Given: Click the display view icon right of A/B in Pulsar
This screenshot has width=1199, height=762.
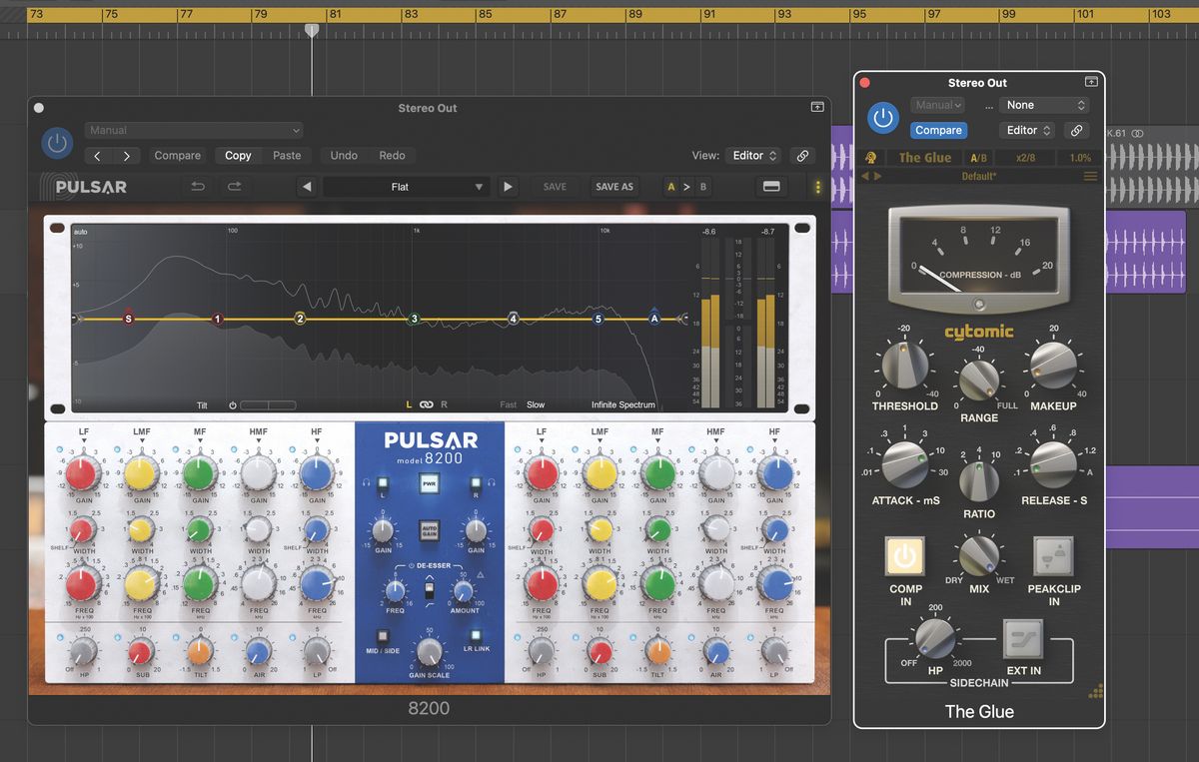Looking at the screenshot, I should (x=771, y=186).
